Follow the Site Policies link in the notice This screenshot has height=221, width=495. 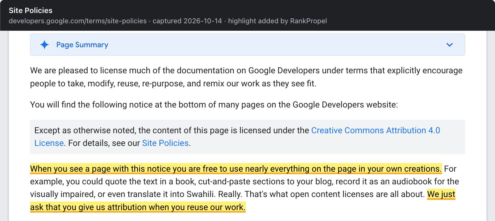click(165, 143)
